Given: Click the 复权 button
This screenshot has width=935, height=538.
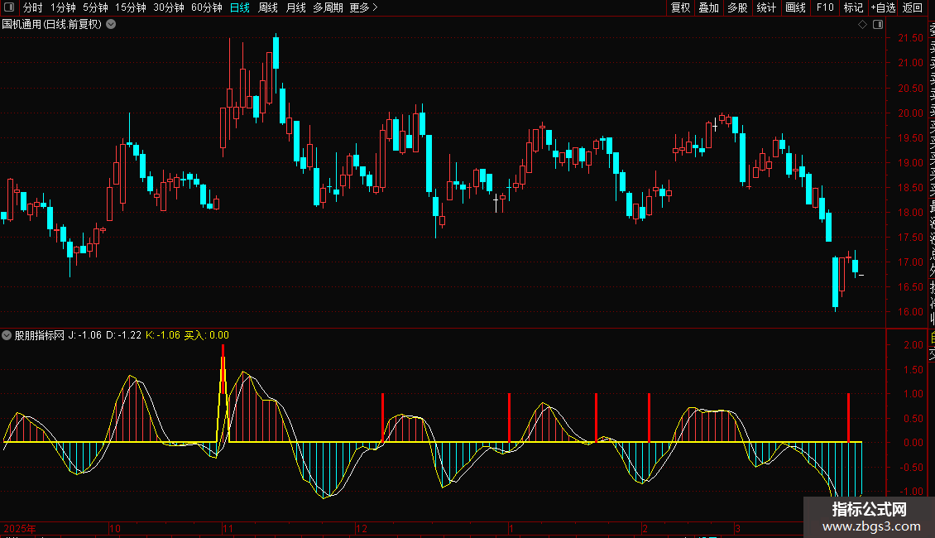Looking at the screenshot, I should tap(680, 7).
